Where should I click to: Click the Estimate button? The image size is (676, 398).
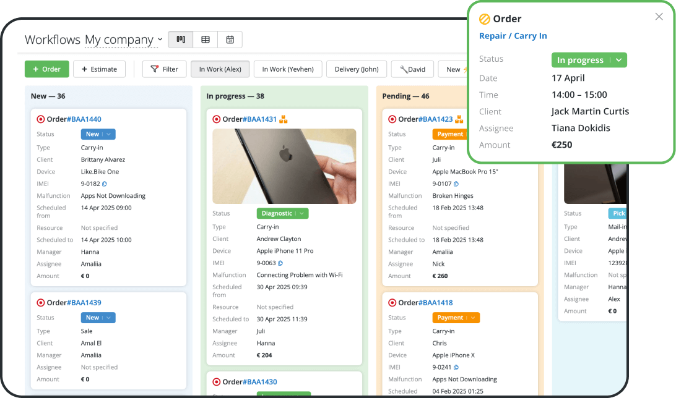pos(99,69)
